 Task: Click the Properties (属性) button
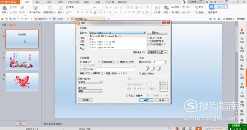pos(157,33)
